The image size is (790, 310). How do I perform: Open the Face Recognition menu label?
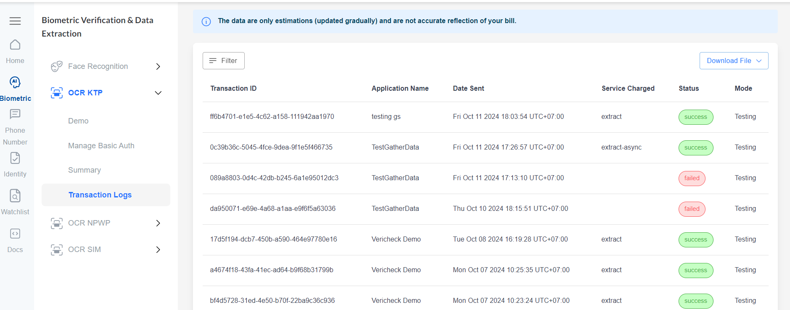98,66
